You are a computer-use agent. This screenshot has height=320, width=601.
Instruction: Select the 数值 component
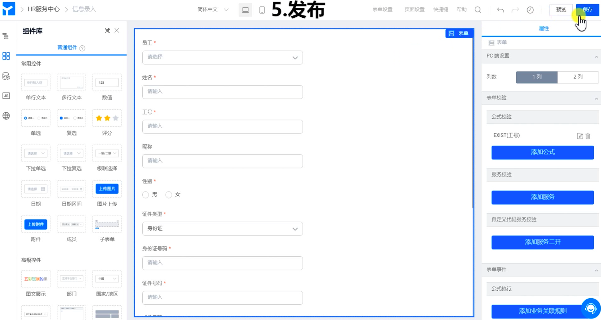pyautogui.click(x=107, y=87)
